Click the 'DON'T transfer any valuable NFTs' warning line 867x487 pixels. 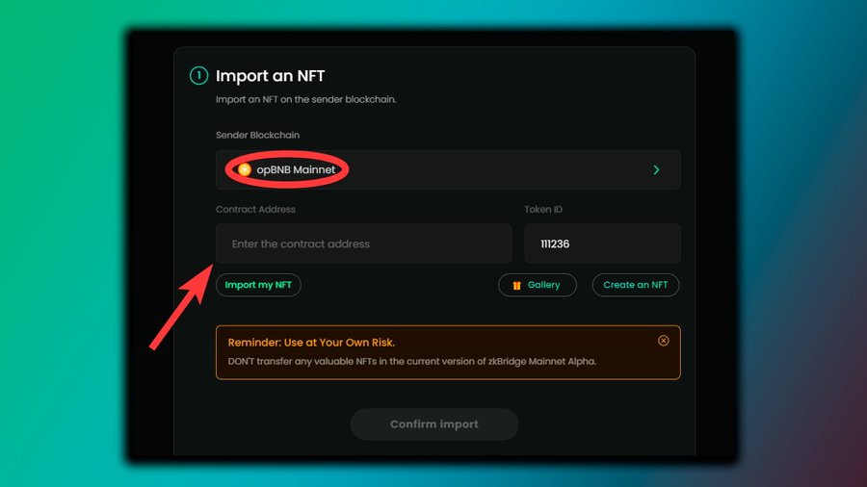[x=412, y=361]
